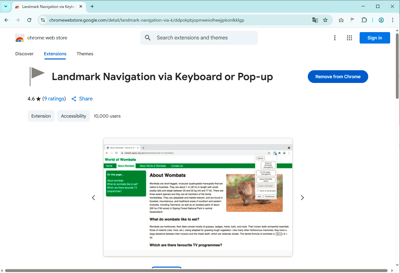This screenshot has height=273, width=400.
Task: Sign in to Chrome Web Store
Action: (x=375, y=38)
